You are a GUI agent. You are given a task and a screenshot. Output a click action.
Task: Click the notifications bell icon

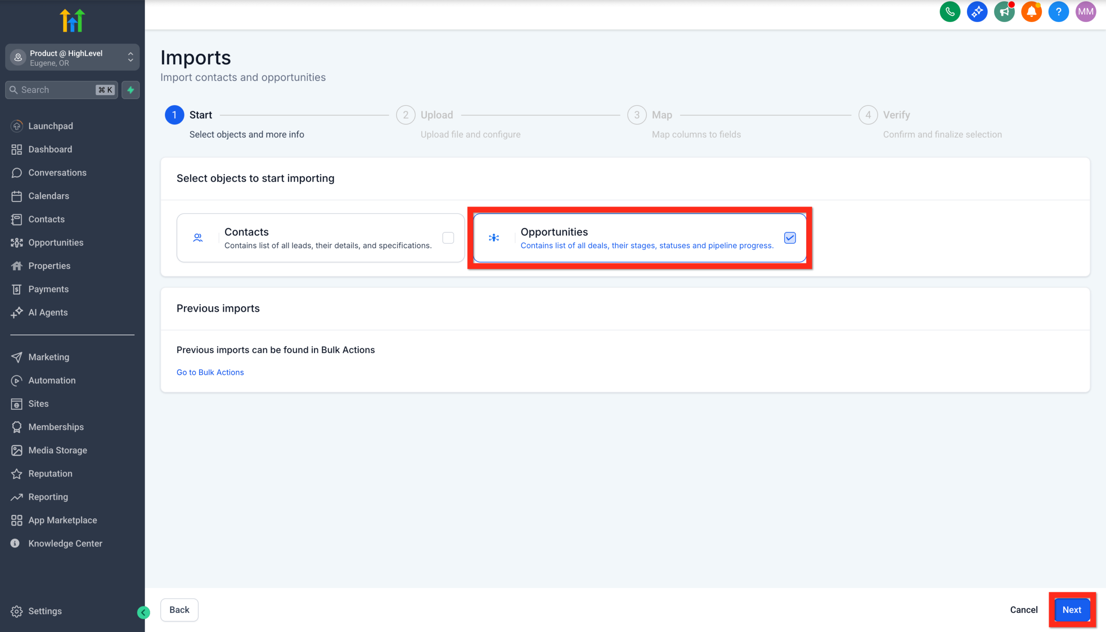[x=1031, y=12]
